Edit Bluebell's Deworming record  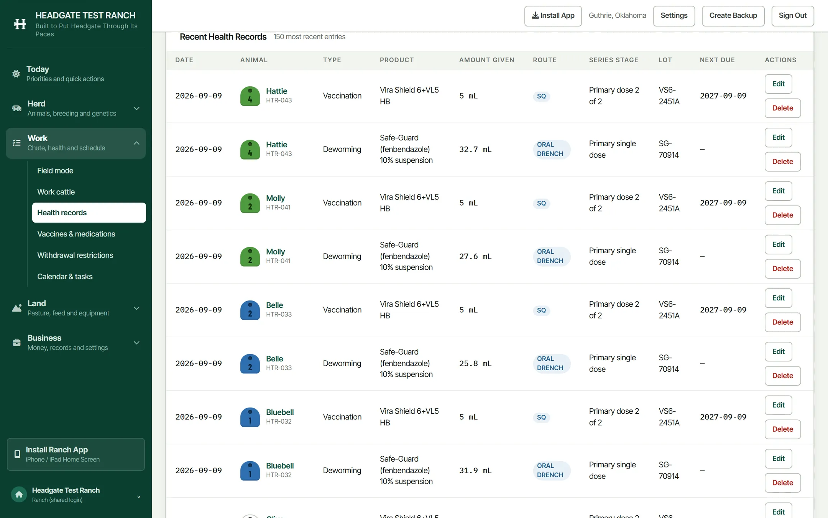(778, 459)
